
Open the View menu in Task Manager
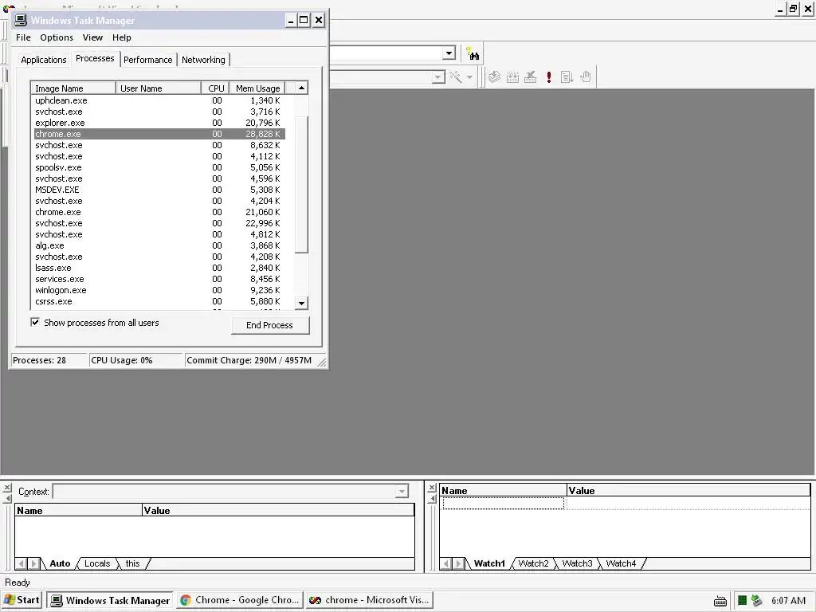[x=92, y=37]
